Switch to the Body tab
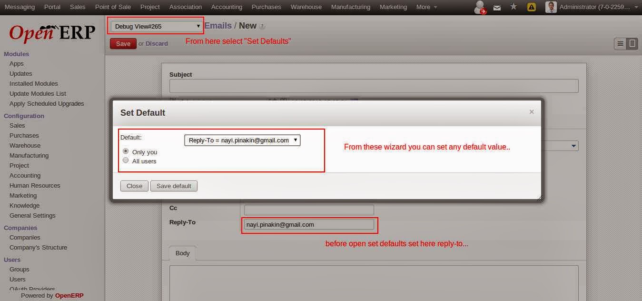This screenshot has height=301, width=642. point(182,253)
